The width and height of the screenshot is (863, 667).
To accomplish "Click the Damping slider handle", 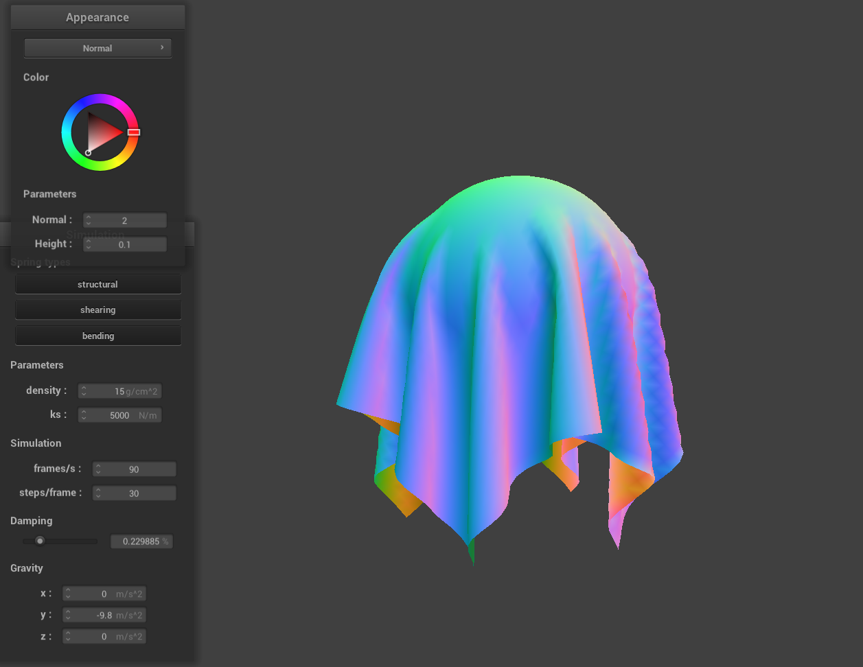I will (40, 541).
